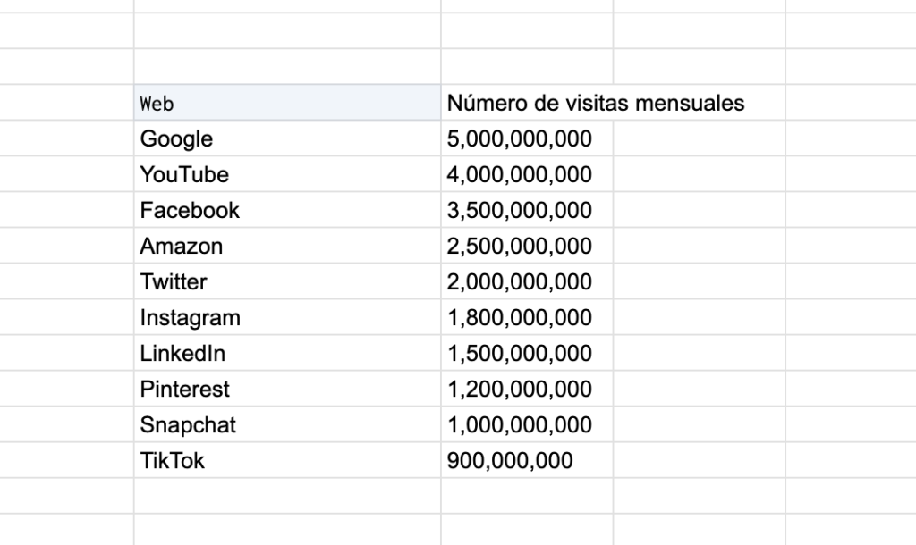The width and height of the screenshot is (916, 545).
Task: Select the 1,200,000,000 value cell
Action: pyautogui.click(x=527, y=389)
